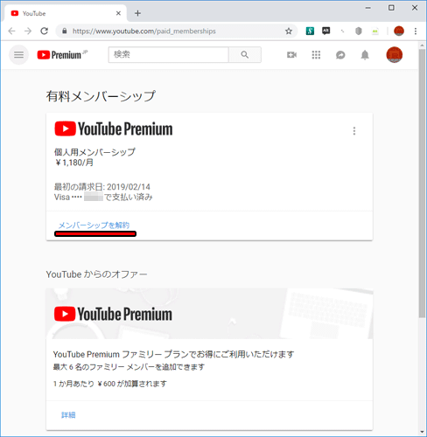Viewport: 427px width, 437px height.
Task: Open the YouTube apps grid icon
Action: click(x=316, y=55)
